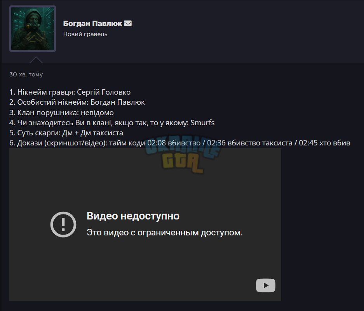Click the line 'Особистий нікнейм: Богдан Павлюк'

pos(77,102)
